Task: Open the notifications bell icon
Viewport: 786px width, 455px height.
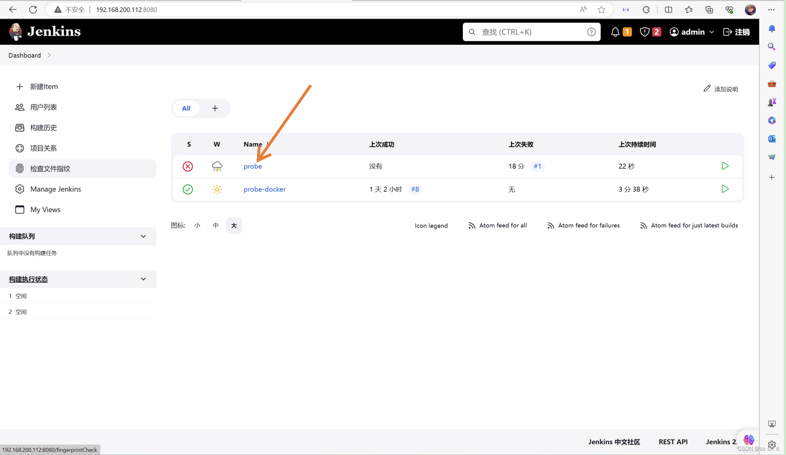Action: [x=615, y=32]
